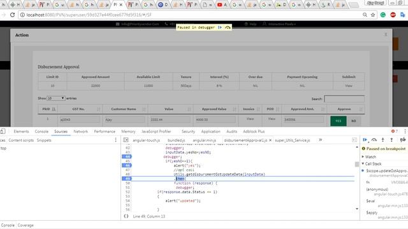The width and height of the screenshot is (408, 229).
Task: Show more open file tabs
Action: coord(320,140)
